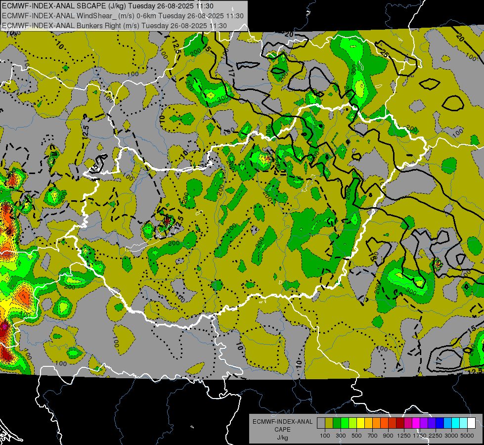Click the 700 legend scale value
The height and width of the screenshot is (445, 484).
pos(373,436)
